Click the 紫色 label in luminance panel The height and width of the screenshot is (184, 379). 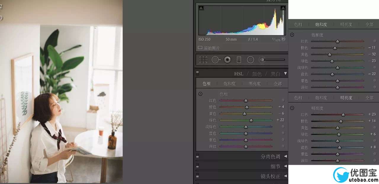click(304, 154)
